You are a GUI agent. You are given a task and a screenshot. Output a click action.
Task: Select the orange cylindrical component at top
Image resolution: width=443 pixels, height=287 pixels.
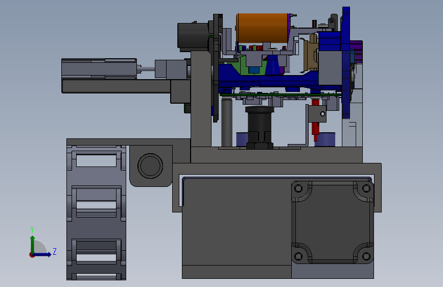262,28
